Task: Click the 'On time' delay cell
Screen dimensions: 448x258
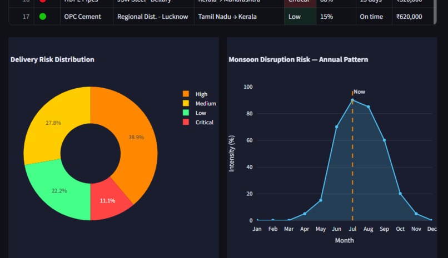Action: tap(374, 17)
